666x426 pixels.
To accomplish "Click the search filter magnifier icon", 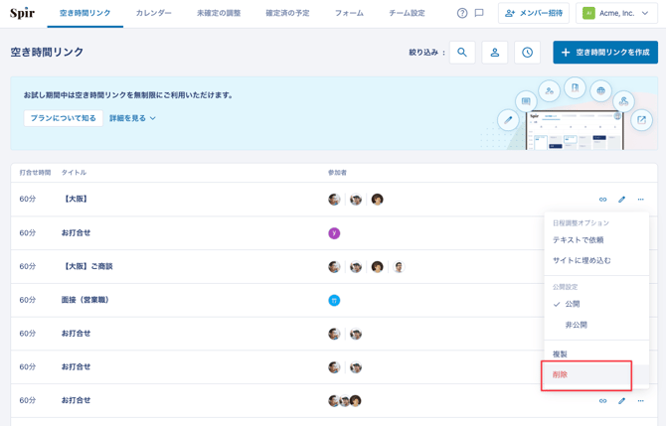I will coord(462,53).
